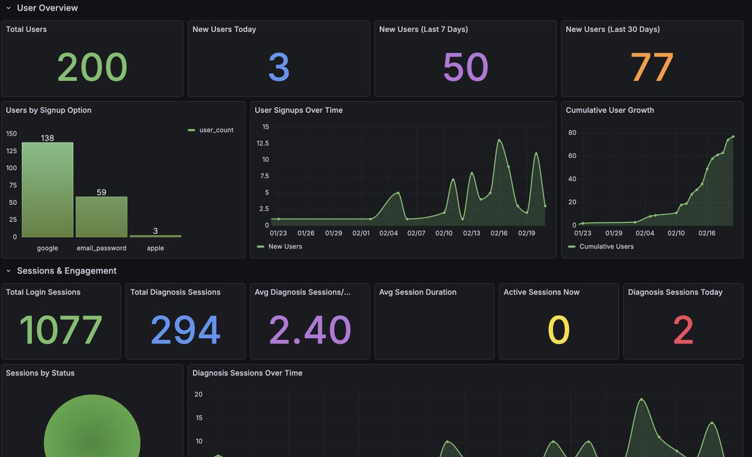The width and height of the screenshot is (752, 457).
Task: Click the Total Users panel title
Action: pyautogui.click(x=26, y=29)
